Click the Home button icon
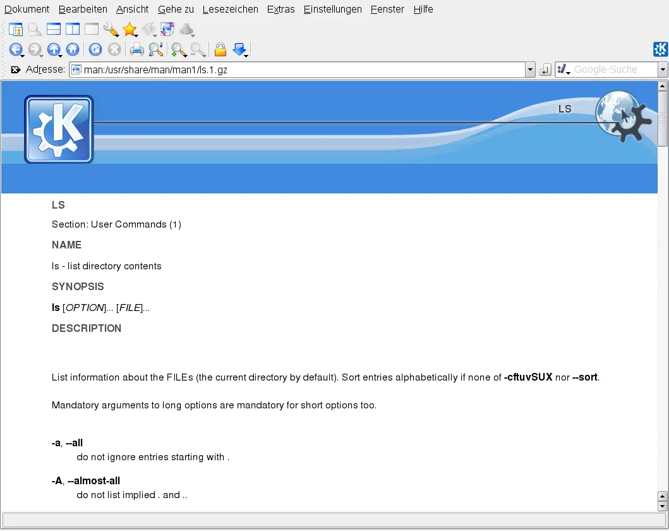 coord(73,49)
